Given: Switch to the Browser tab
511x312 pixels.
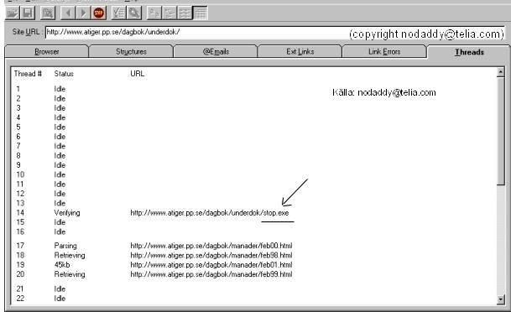Looking at the screenshot, I should point(47,52).
